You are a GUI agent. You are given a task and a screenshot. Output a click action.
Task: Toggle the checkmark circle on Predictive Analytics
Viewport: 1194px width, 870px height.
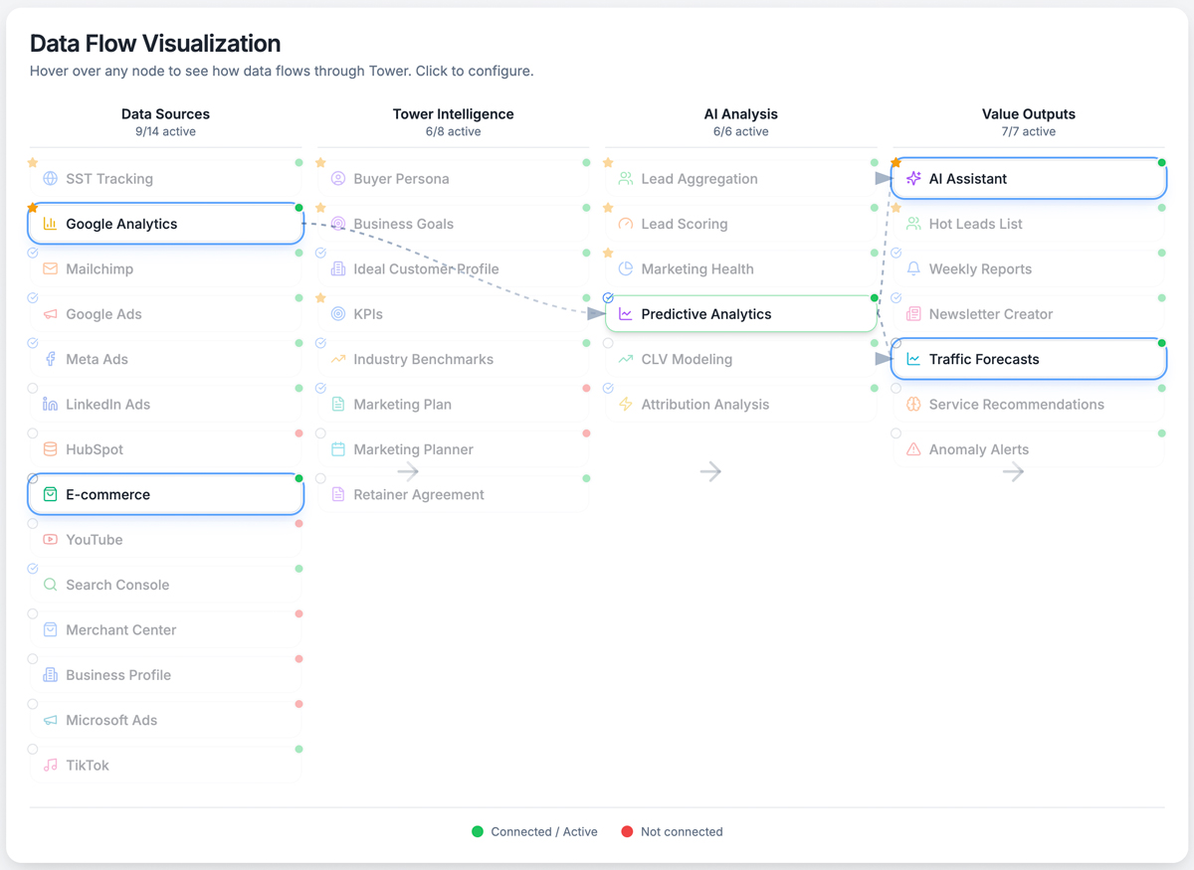tap(608, 298)
